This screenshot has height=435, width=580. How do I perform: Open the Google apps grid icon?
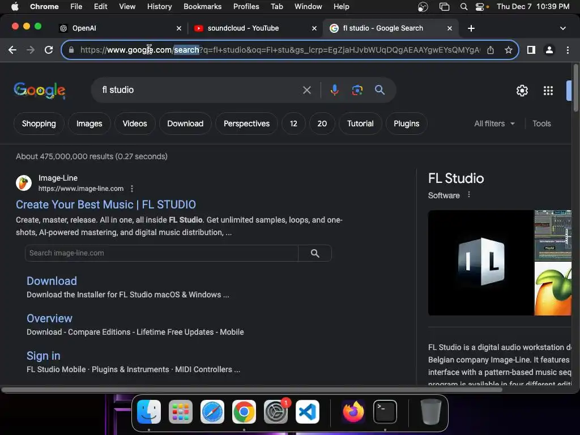click(x=548, y=91)
